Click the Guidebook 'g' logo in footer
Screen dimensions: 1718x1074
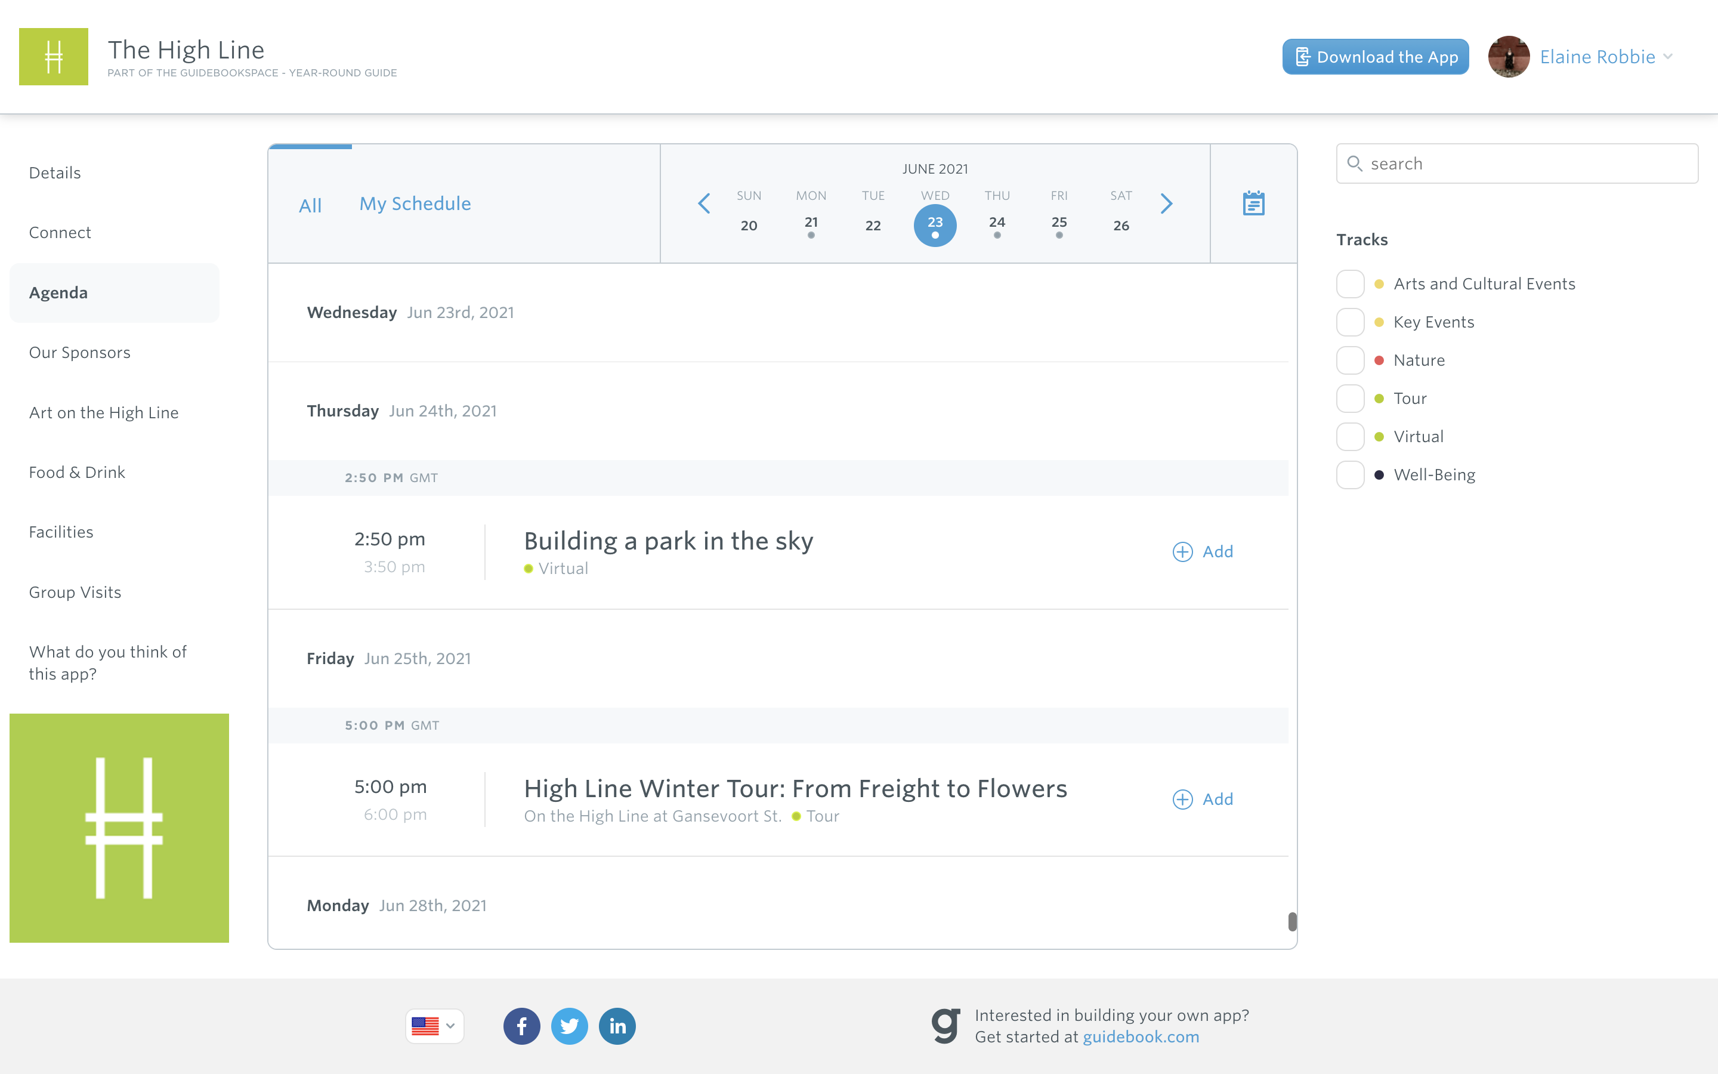[x=945, y=1026]
